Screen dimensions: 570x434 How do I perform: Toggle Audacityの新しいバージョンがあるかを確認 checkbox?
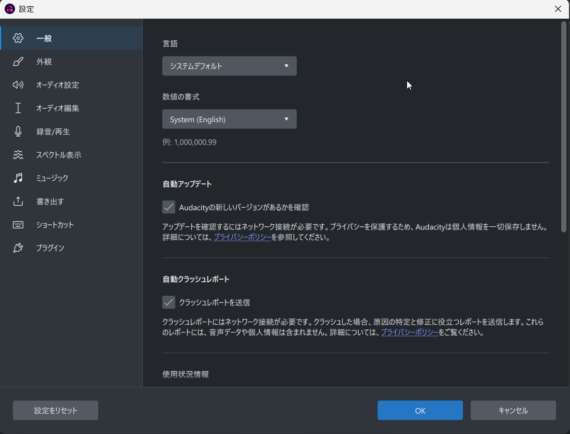(169, 207)
